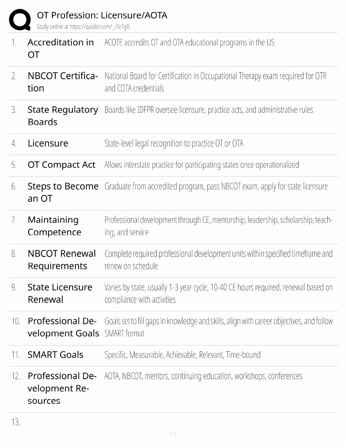Click definition mentioning IDFPR boards
The width and height of the screenshot is (346, 448).
click(209, 110)
